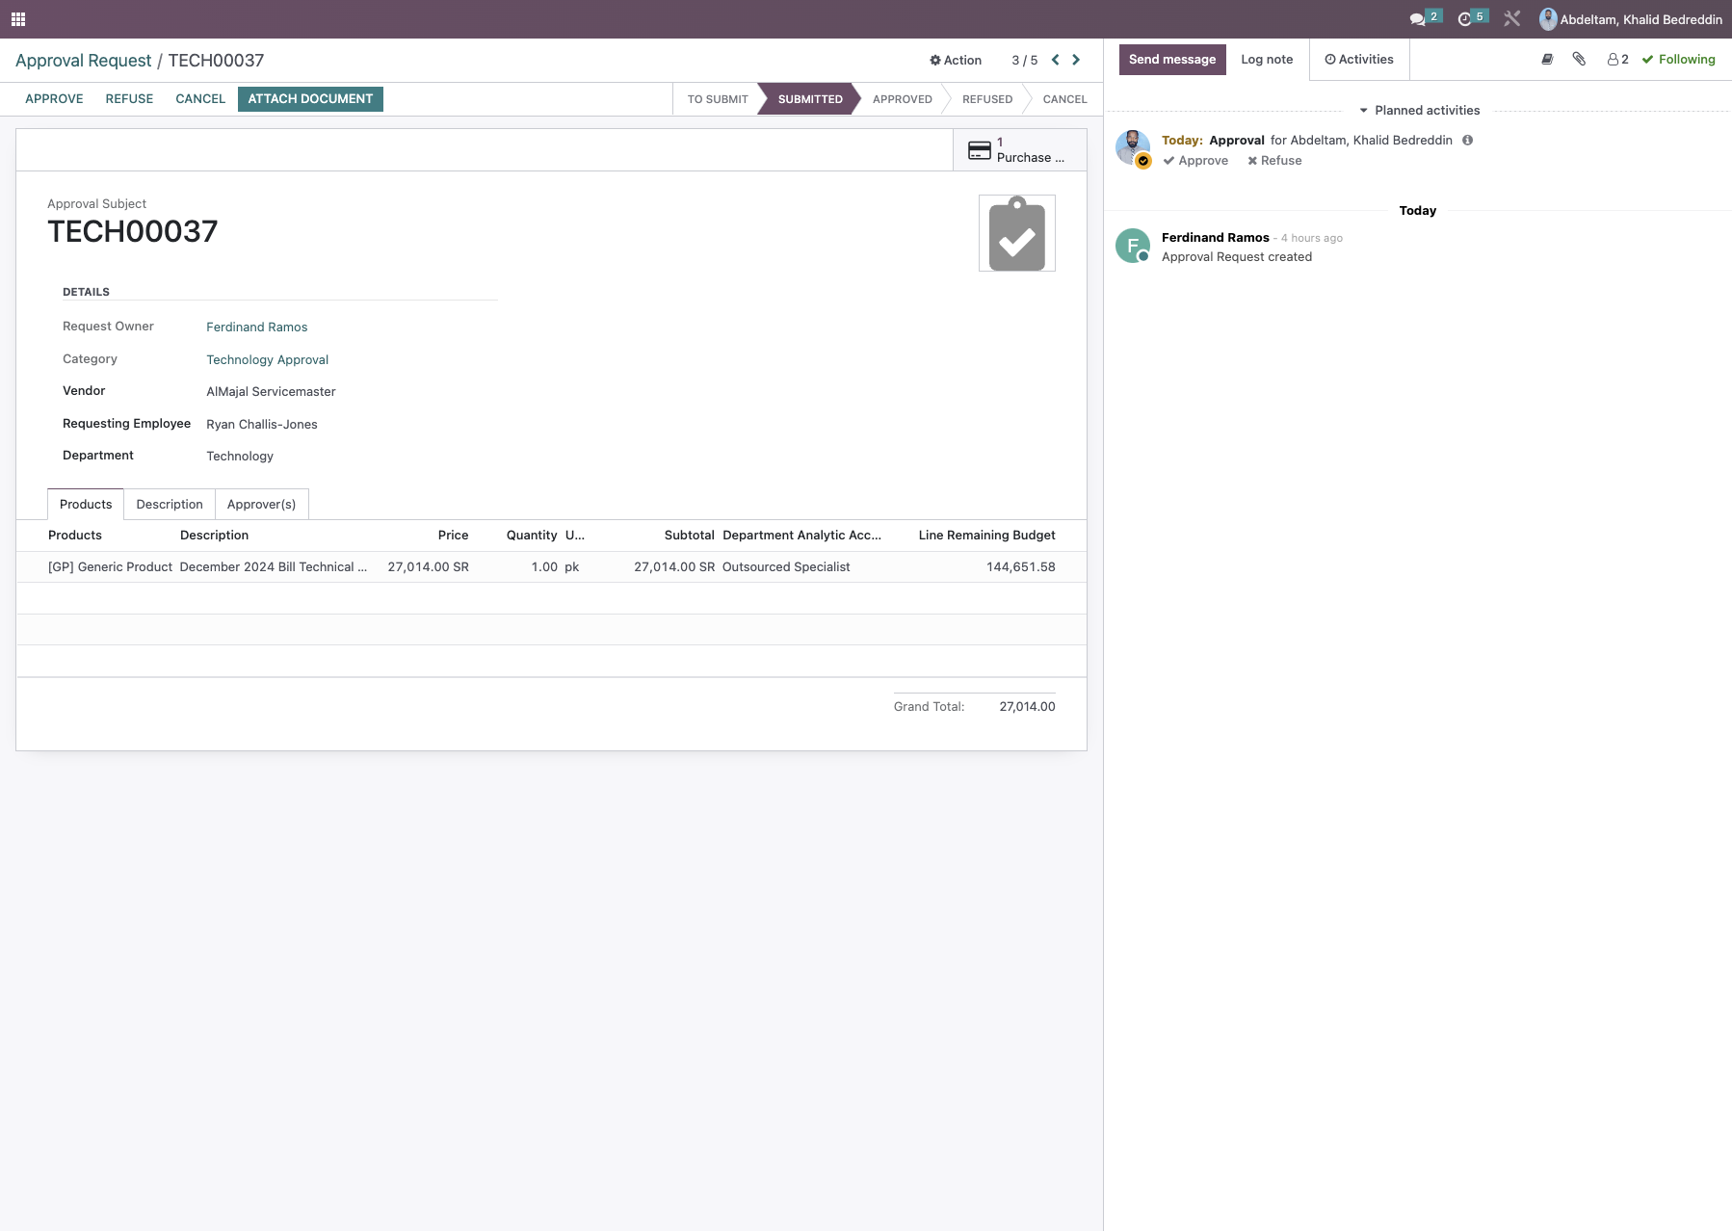Click the CANCEL action button
1732x1231 pixels.
[x=200, y=99]
